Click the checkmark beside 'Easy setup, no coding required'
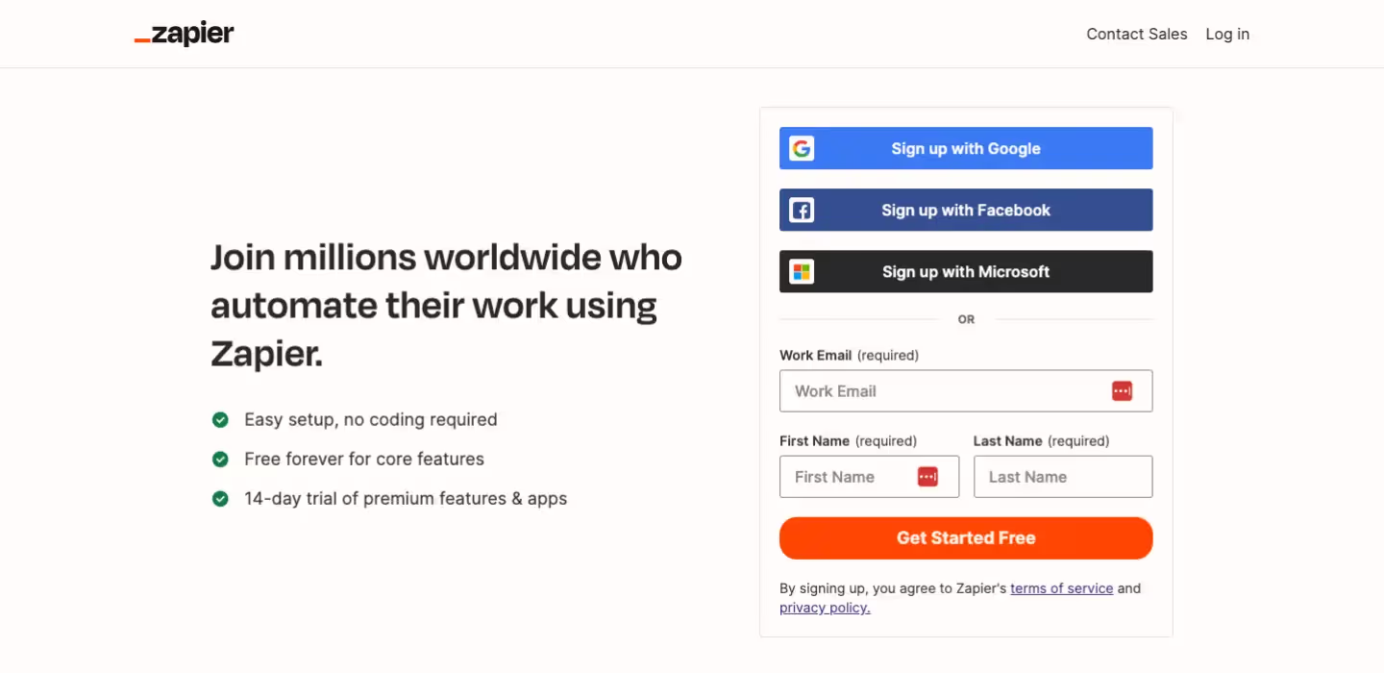The height and width of the screenshot is (673, 1384). (220, 419)
